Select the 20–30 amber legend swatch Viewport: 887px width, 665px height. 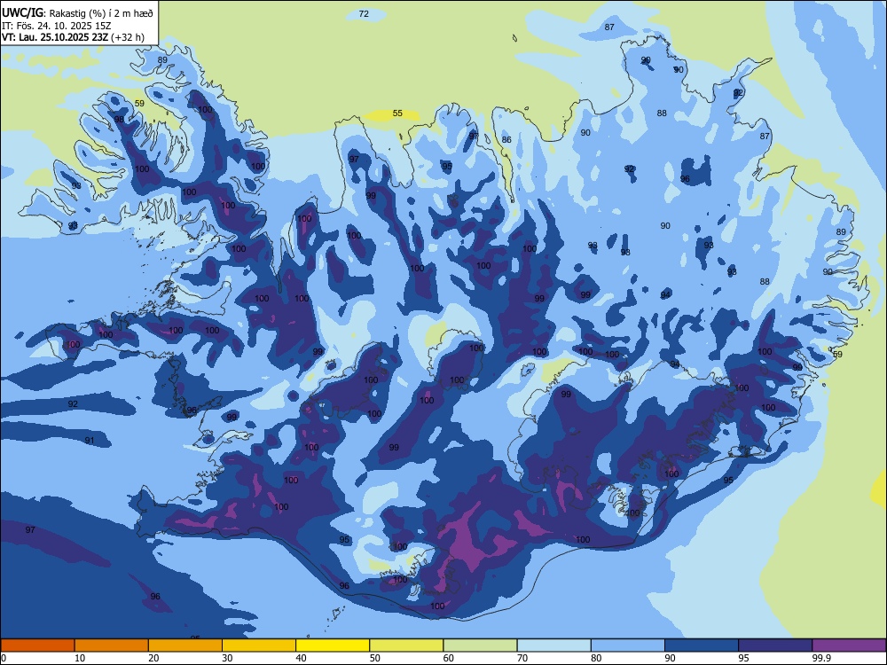click(x=185, y=645)
